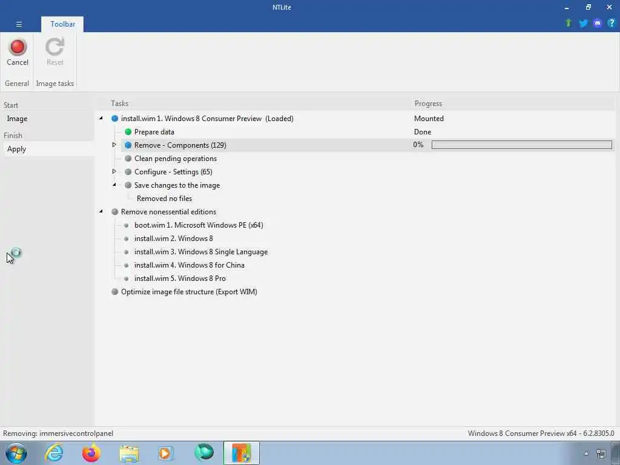This screenshot has width=620, height=465.
Task: Select the Removed no files entry
Action: point(164,199)
